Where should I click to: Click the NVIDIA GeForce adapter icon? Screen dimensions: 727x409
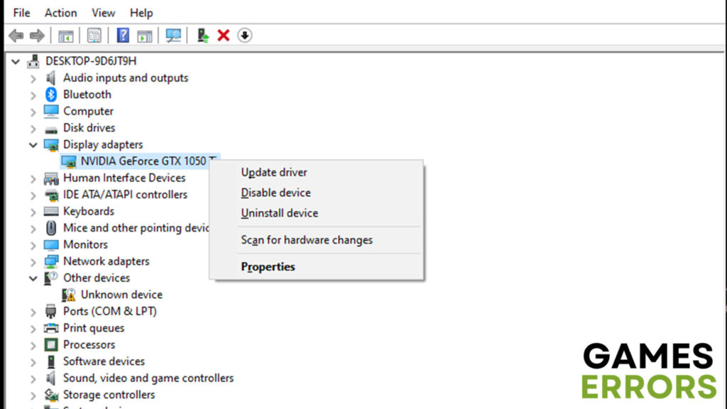pyautogui.click(x=69, y=161)
